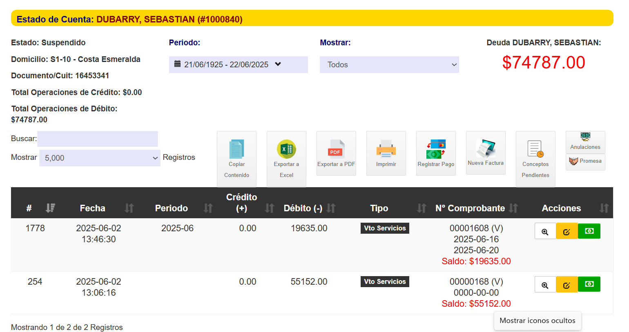Edit record 254 with the yellow pencil button

coord(567,285)
